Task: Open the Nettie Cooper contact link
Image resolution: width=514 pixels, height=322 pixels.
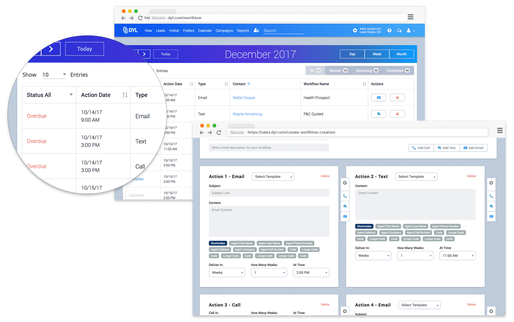Action: point(244,98)
